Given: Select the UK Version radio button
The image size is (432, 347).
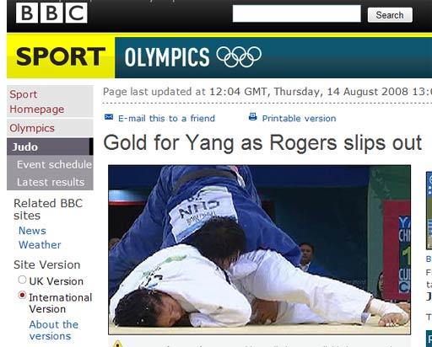Looking at the screenshot, I should (x=22, y=280).
